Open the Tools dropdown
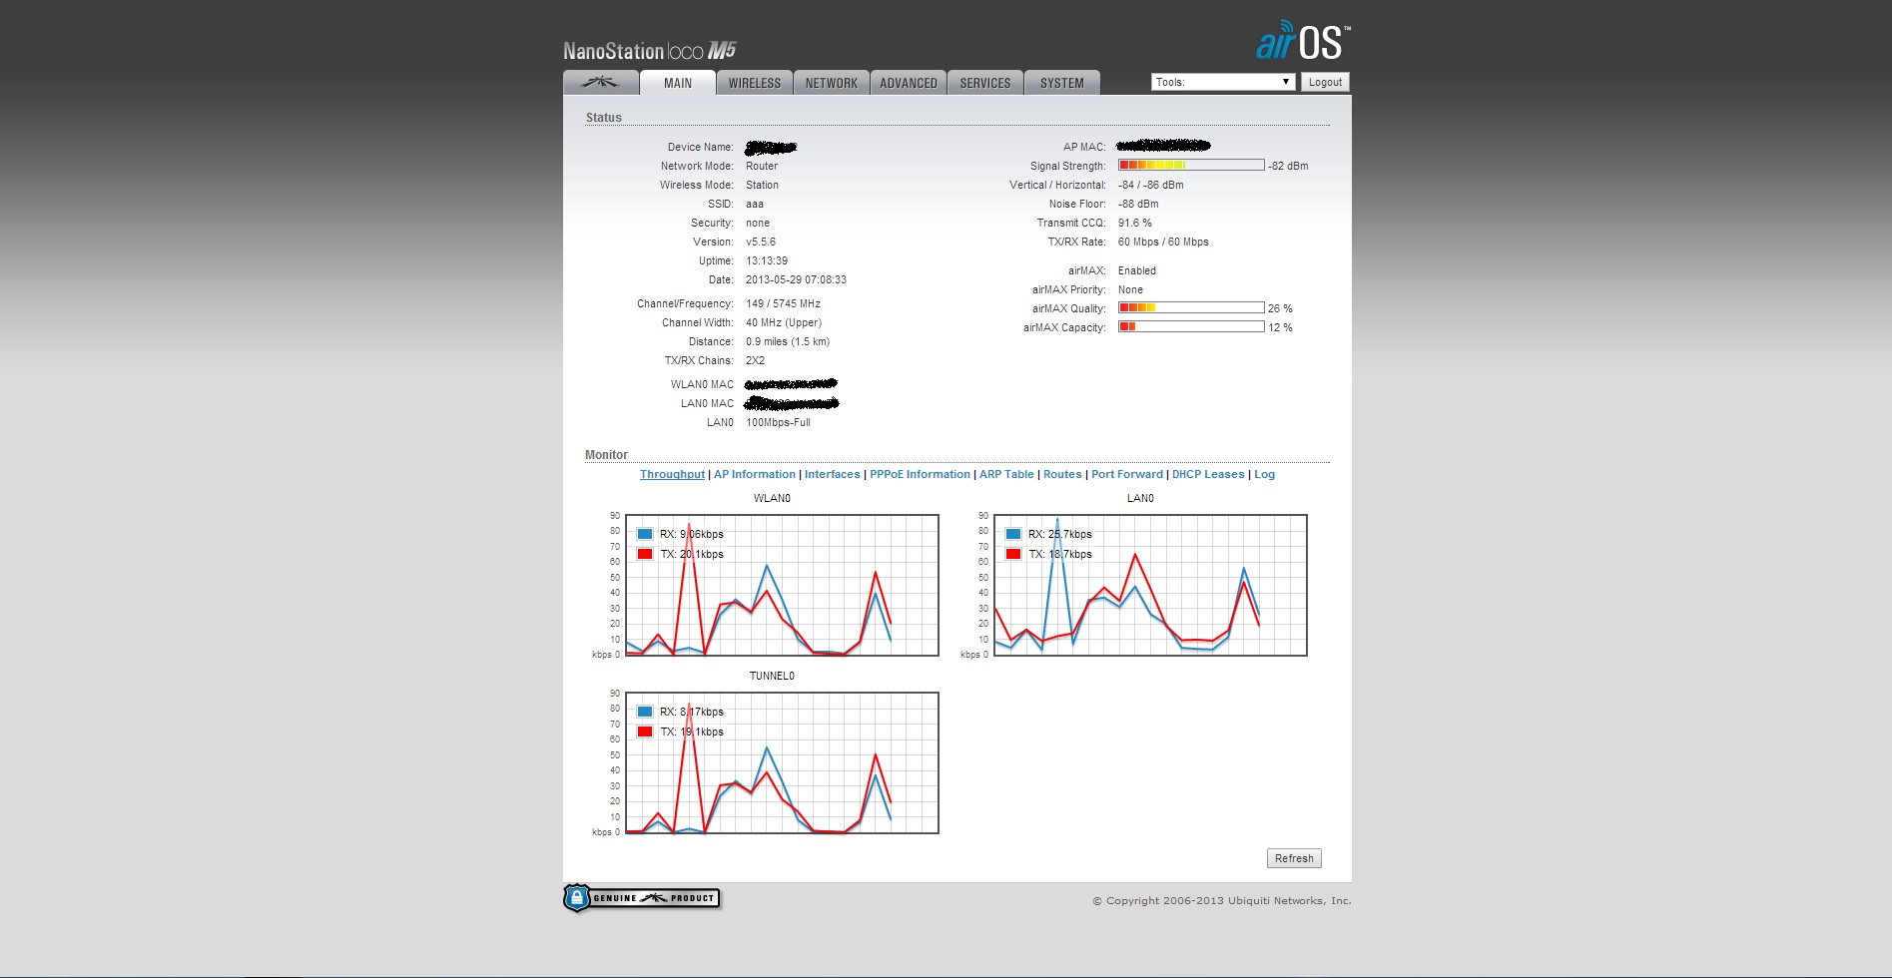The width and height of the screenshot is (1892, 978). tap(1223, 82)
